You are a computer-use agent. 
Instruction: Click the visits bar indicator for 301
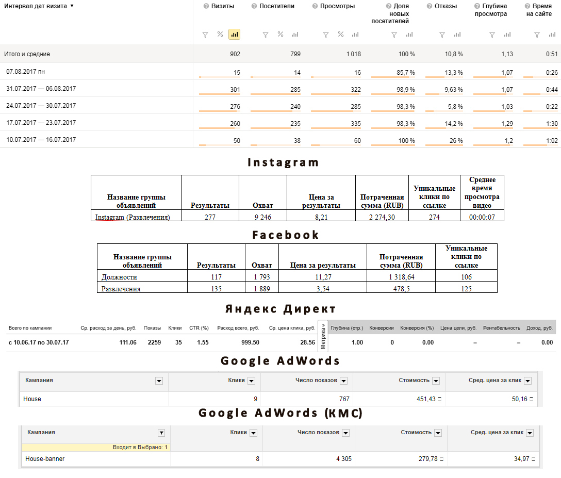tap(219, 94)
